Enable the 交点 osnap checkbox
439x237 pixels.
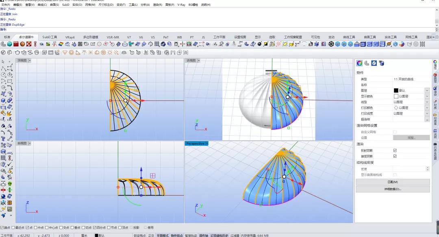(x=61, y=228)
